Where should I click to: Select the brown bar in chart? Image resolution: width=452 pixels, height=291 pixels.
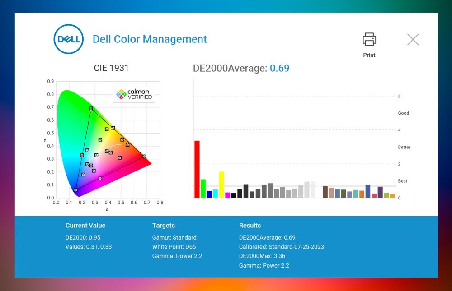pyautogui.click(x=325, y=192)
